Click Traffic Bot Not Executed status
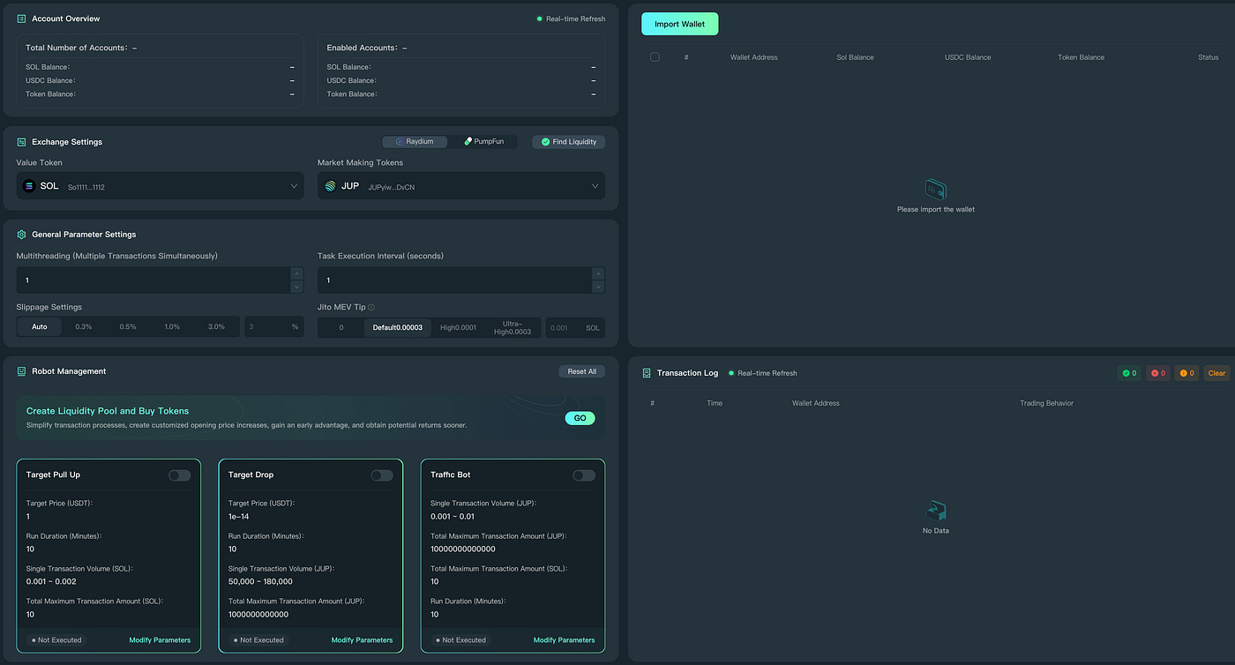This screenshot has height=665, width=1235. (461, 640)
